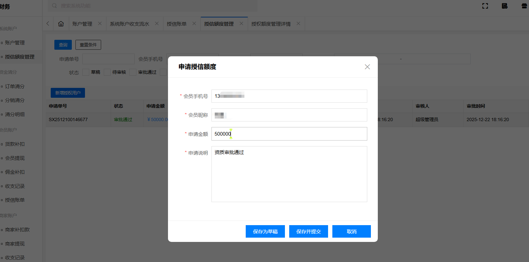Close the 系统账户收支流水 tab
529x262 pixels.
[x=157, y=23]
